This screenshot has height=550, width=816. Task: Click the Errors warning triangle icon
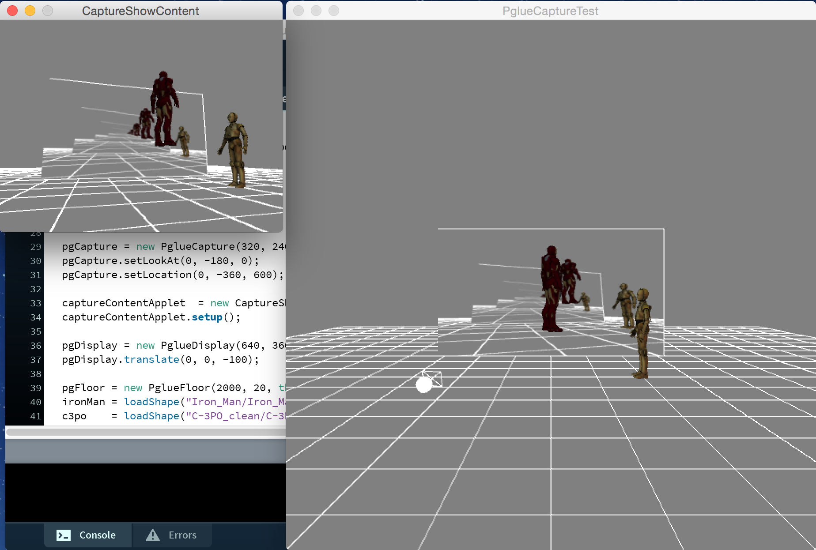(x=153, y=535)
